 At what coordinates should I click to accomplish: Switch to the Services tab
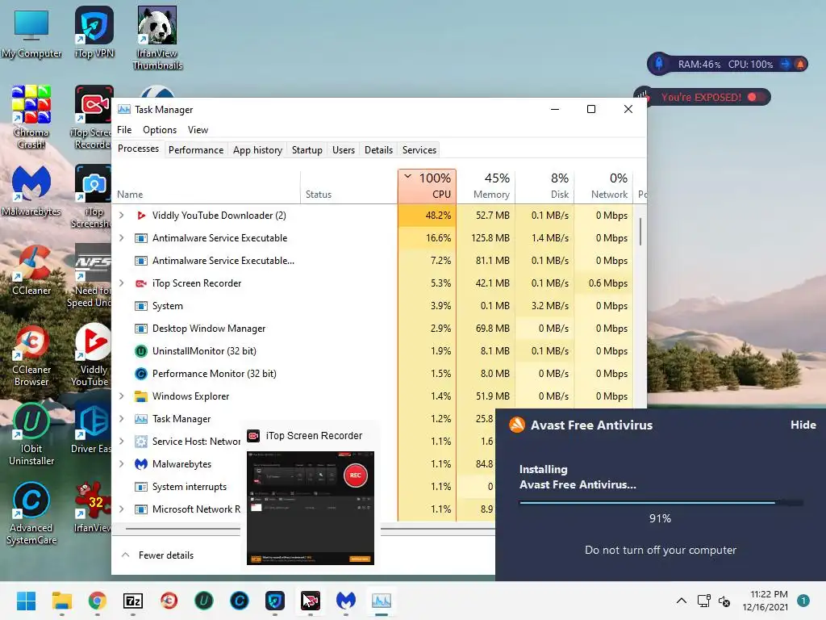pos(419,149)
